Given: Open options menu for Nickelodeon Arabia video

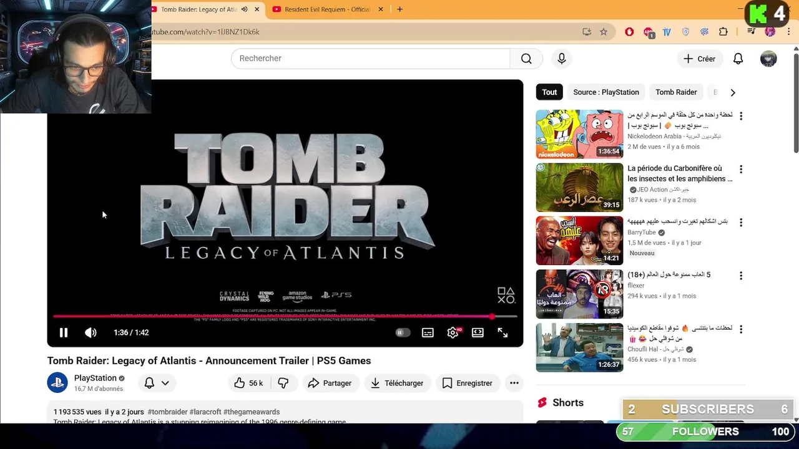Looking at the screenshot, I should tap(741, 116).
